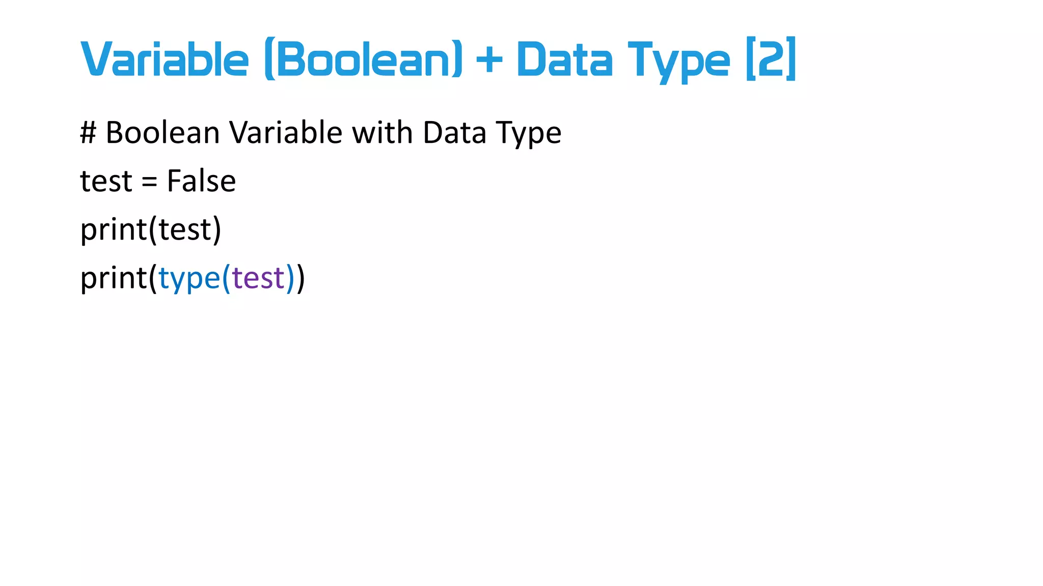Click the '#' symbol starting the comment

[x=88, y=133]
